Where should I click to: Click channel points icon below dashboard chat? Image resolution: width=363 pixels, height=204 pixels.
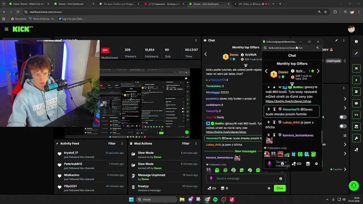[212, 188]
